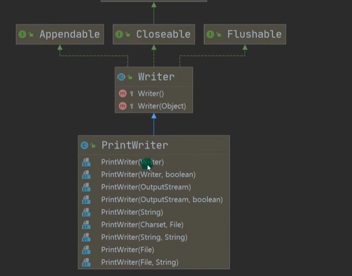Click the Writer class title

[x=156, y=77]
